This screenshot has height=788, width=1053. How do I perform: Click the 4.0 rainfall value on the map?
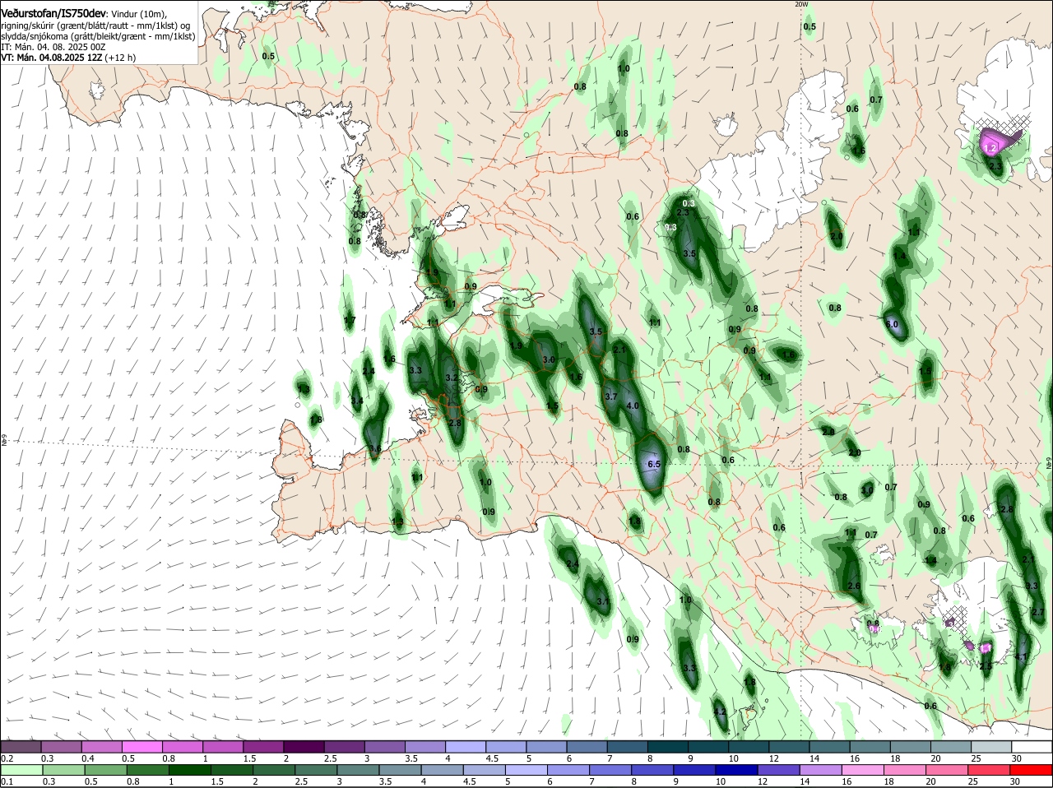point(632,406)
